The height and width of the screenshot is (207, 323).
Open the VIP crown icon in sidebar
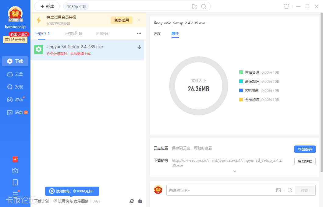click(15, 170)
